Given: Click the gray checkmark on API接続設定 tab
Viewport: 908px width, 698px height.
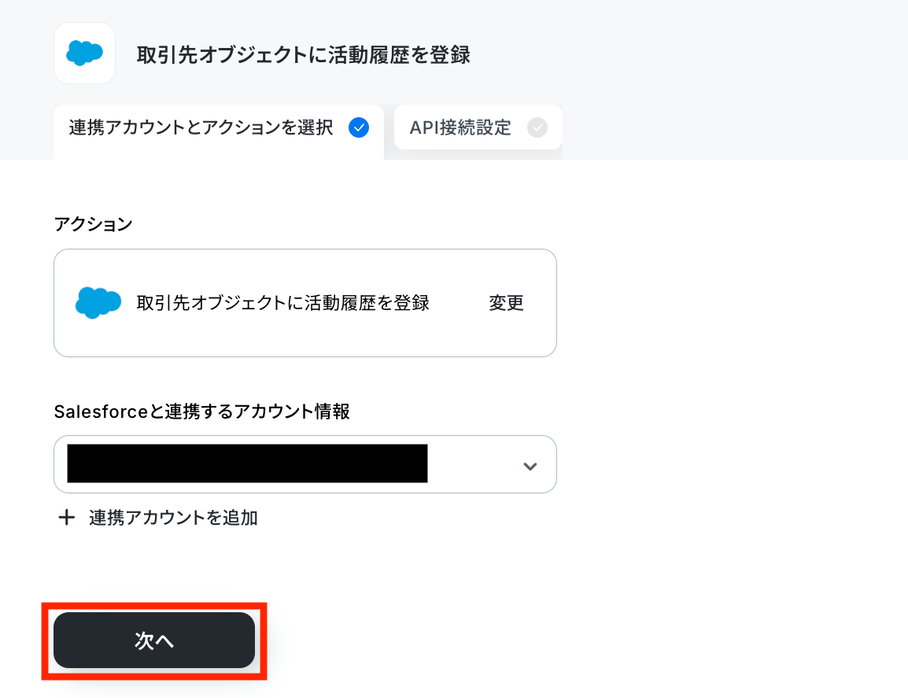Looking at the screenshot, I should tap(537, 127).
